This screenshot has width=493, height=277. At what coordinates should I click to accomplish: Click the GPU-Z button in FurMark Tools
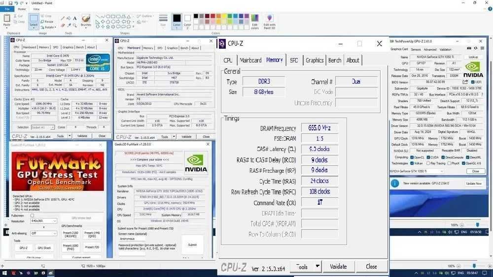[x=23, y=248]
